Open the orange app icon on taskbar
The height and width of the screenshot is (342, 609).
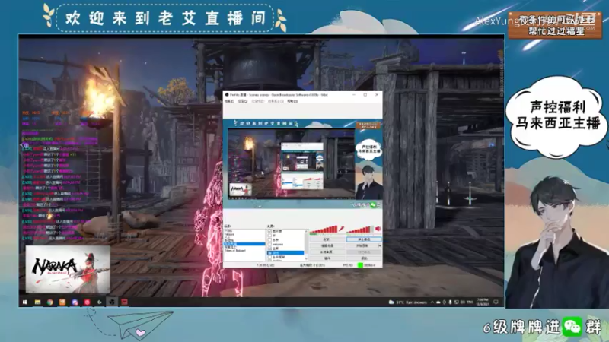[62, 302]
